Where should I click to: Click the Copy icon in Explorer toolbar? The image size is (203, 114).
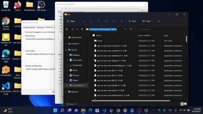(91, 21)
